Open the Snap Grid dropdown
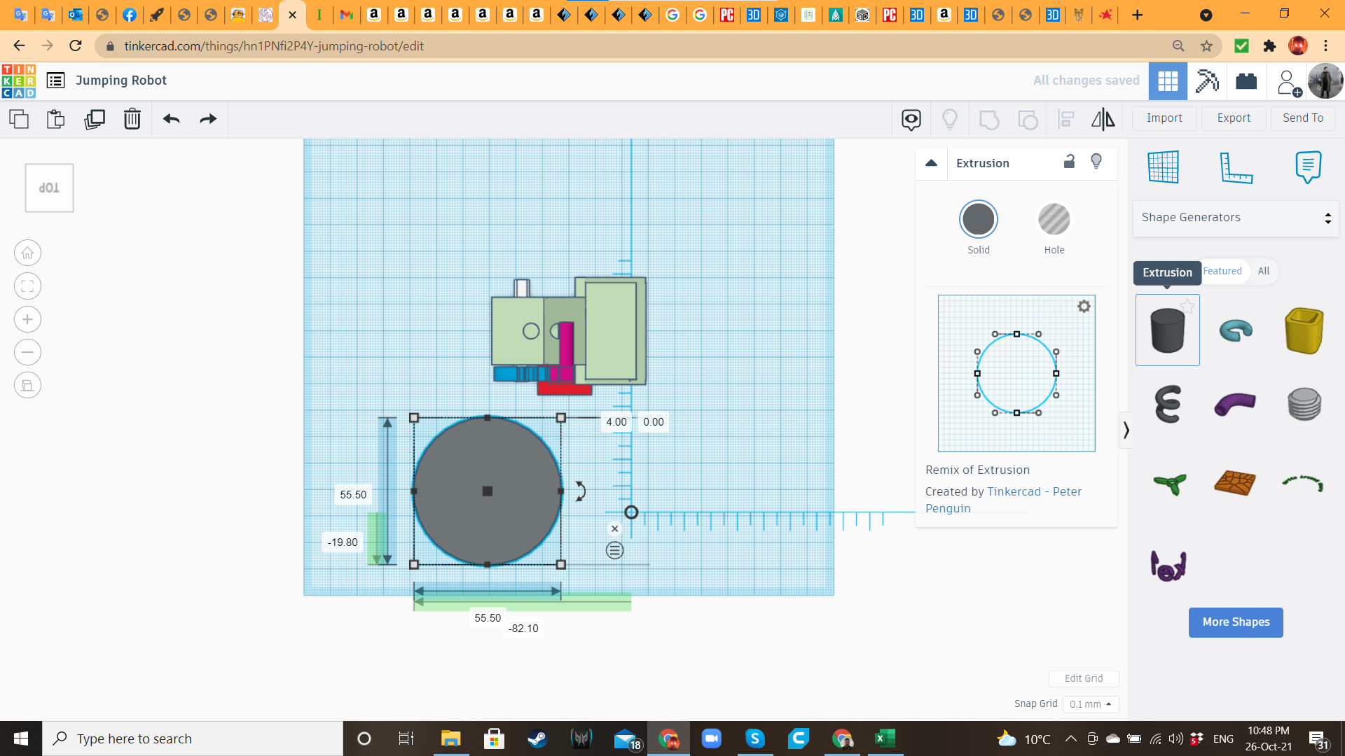Viewport: 1345px width, 756px height. point(1090,704)
